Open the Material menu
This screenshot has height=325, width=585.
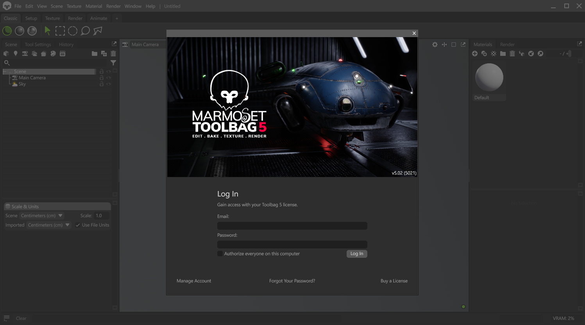[x=94, y=6]
